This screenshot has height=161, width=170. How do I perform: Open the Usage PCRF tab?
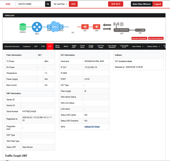(91, 47)
